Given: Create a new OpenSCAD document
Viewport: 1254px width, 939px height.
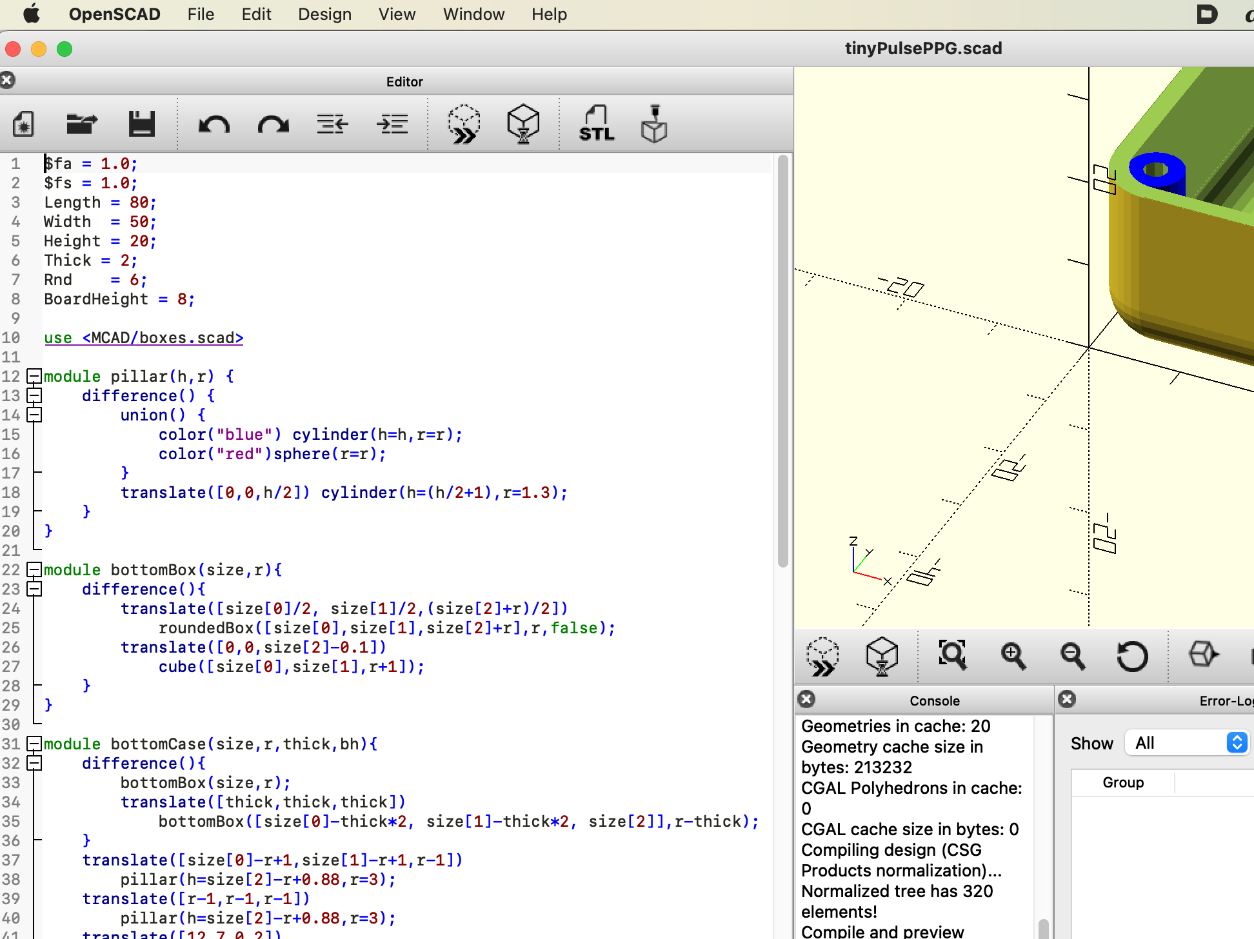Looking at the screenshot, I should pos(24,124).
